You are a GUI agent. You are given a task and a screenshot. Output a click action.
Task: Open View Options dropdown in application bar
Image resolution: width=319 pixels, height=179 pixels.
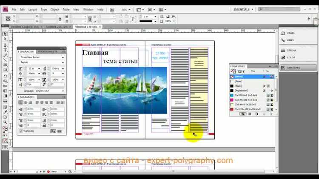pos(140,9)
